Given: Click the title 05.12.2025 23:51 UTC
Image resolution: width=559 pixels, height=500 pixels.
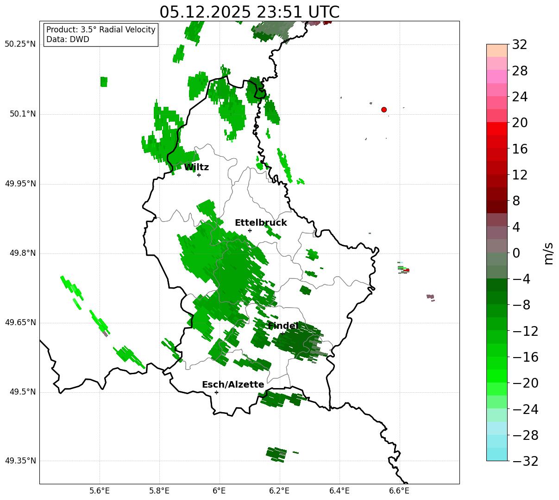Looking at the screenshot, I should (x=249, y=12).
